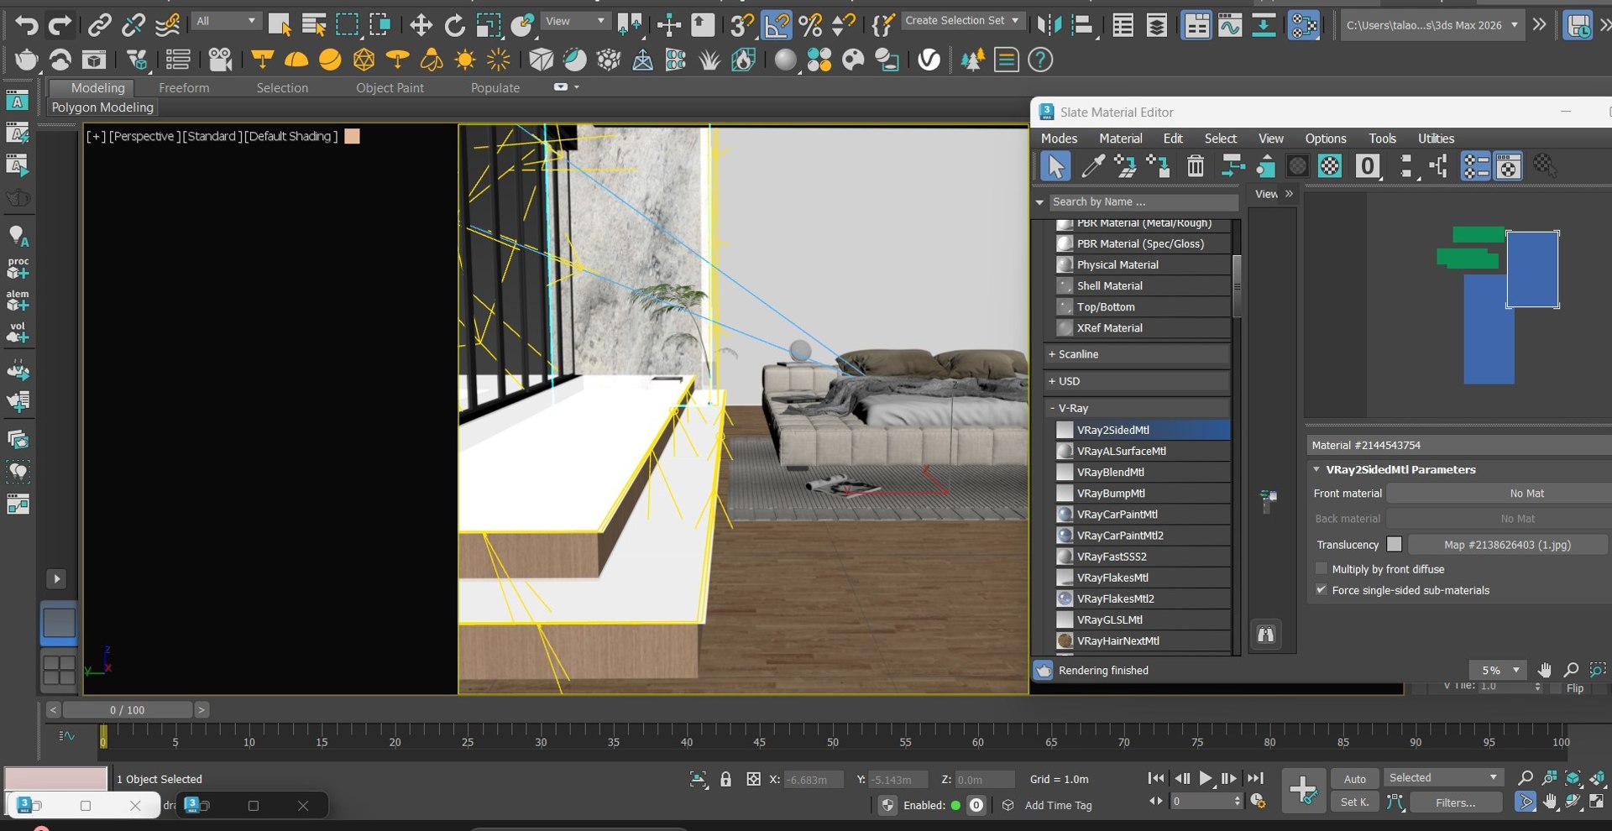The image size is (1612, 831).
Task: Click the binoculars icon in Slate
Action: (x=1265, y=634)
